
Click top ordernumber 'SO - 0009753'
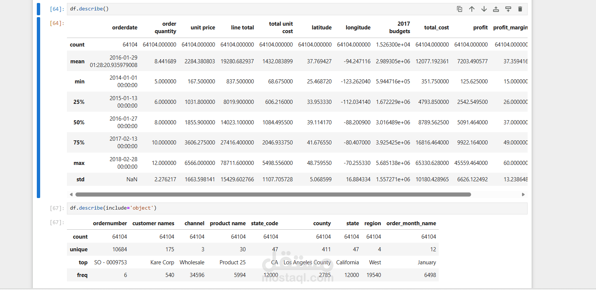(110, 262)
